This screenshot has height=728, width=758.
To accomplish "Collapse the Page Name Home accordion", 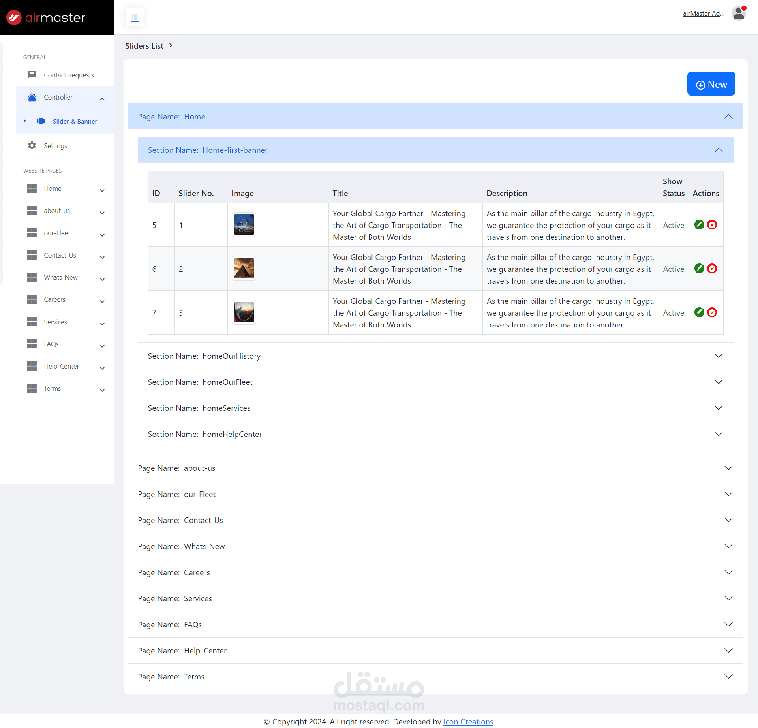I will click(728, 117).
